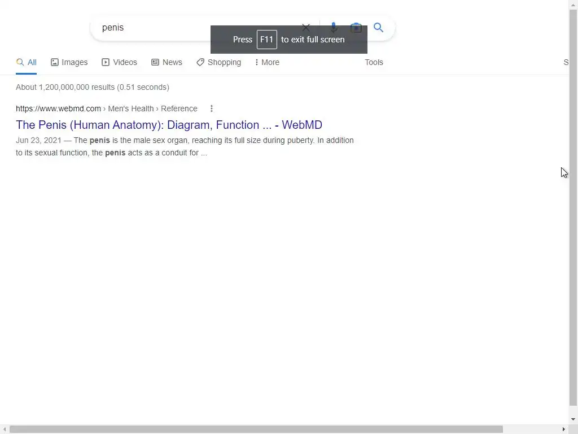Viewport: 578px width, 434px height.
Task: Expand the More search options menu
Action: (x=267, y=62)
